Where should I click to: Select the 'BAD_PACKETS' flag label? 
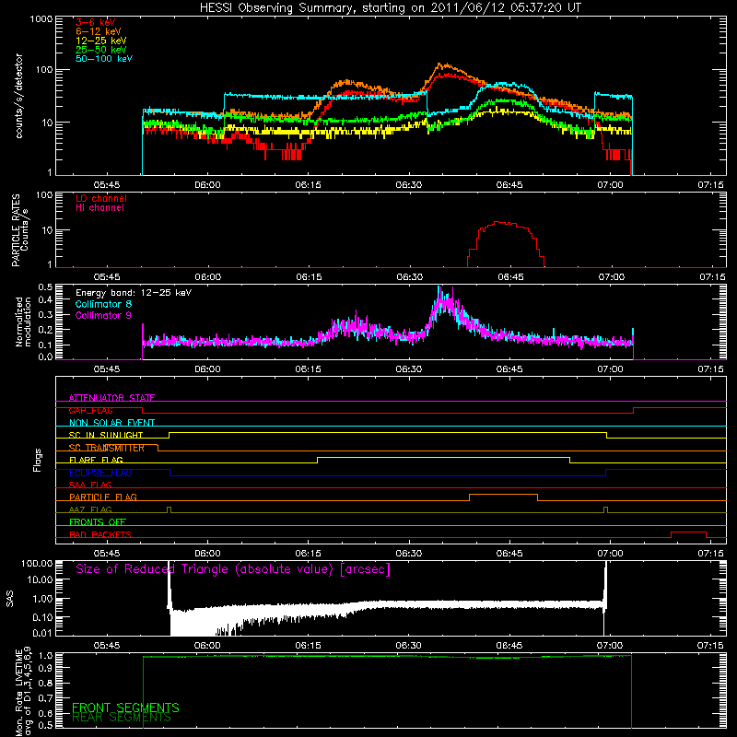click(x=100, y=534)
